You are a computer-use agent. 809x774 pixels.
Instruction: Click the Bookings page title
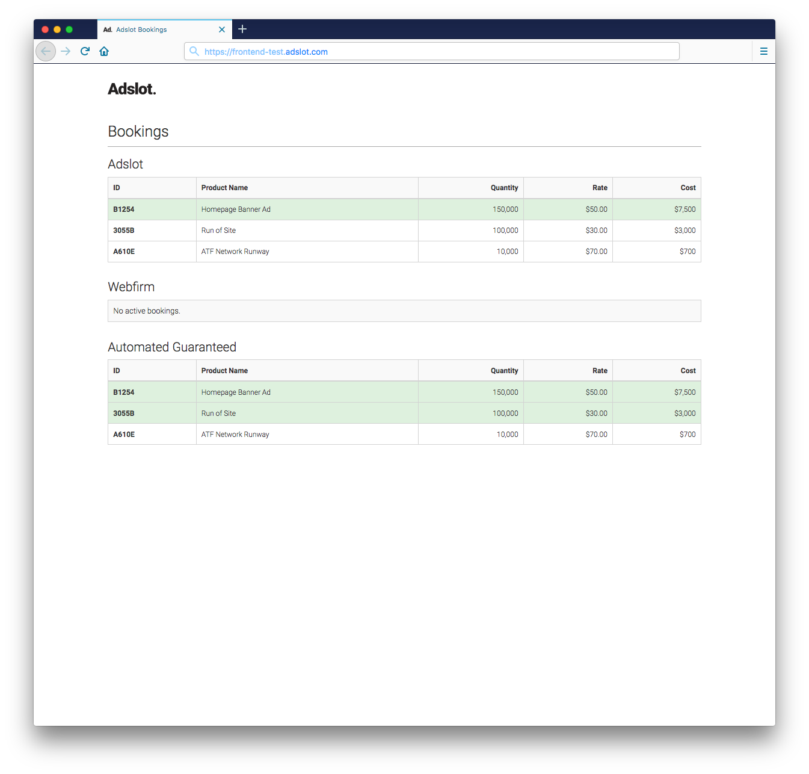pos(138,131)
